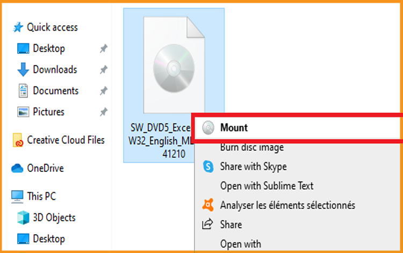The width and height of the screenshot is (403, 253).
Task: Expand This PC in the navigation pane
Action: pos(41,196)
